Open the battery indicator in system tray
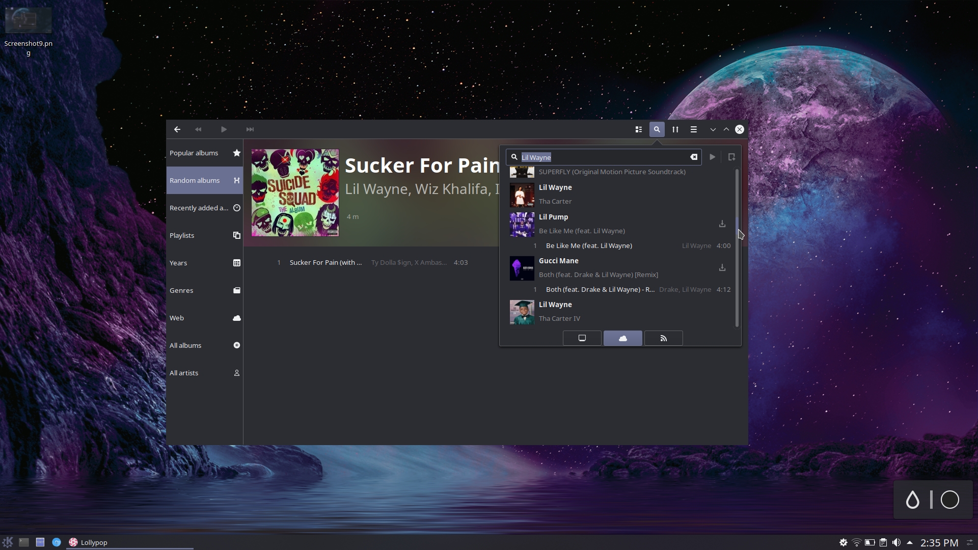 [870, 542]
